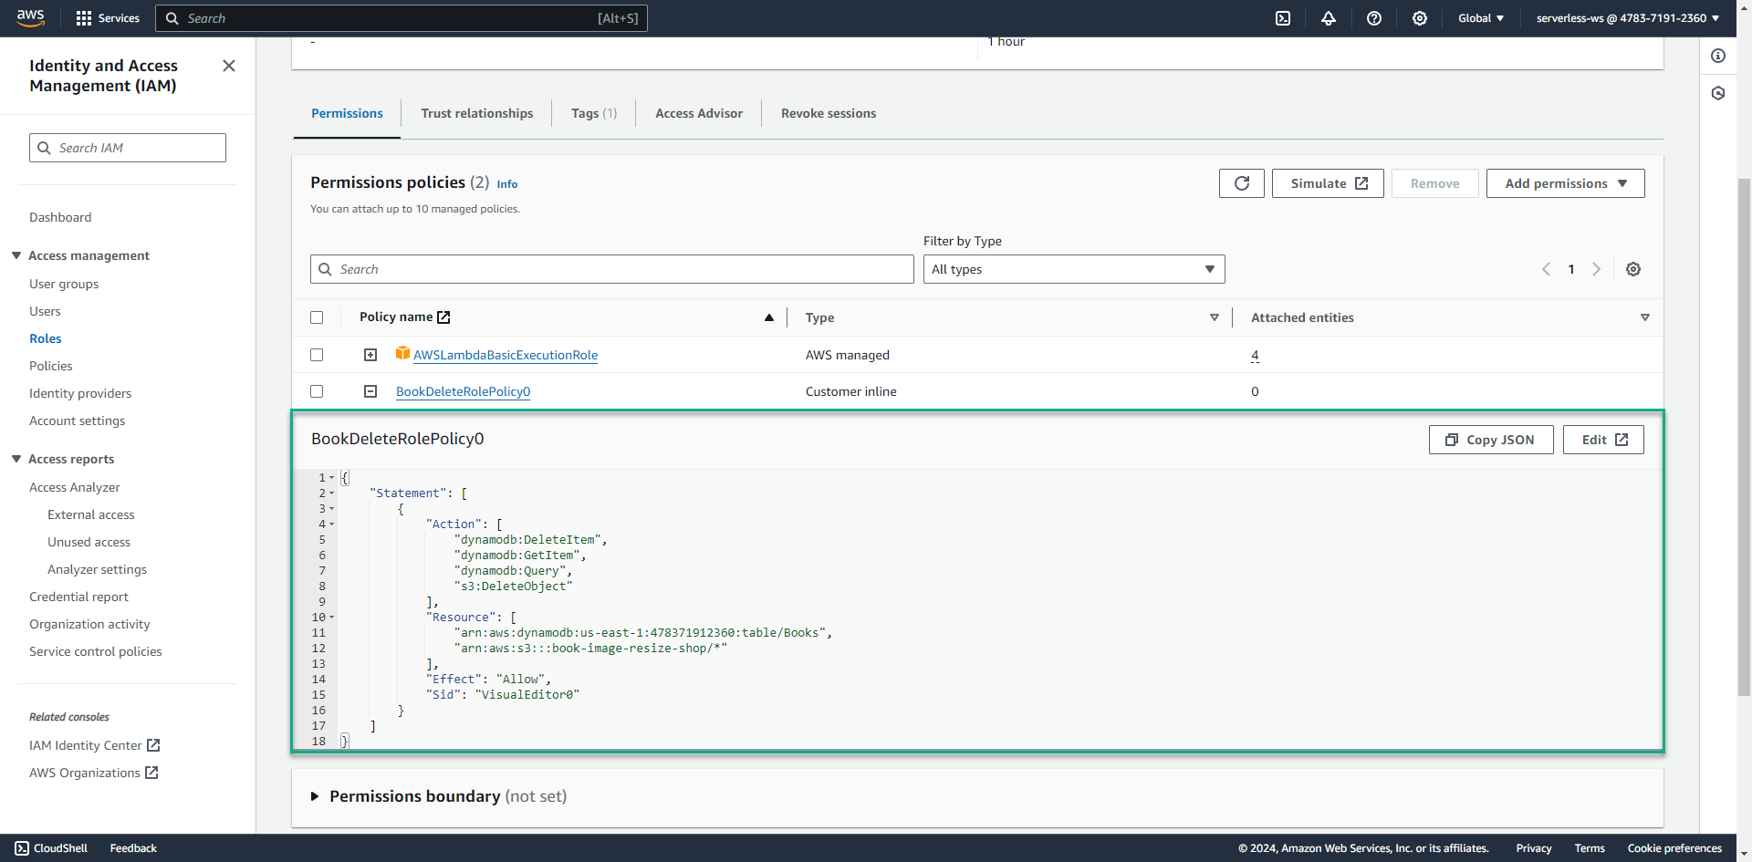
Task: Open the CloudShell icon in the top bar
Action: [x=1283, y=18]
